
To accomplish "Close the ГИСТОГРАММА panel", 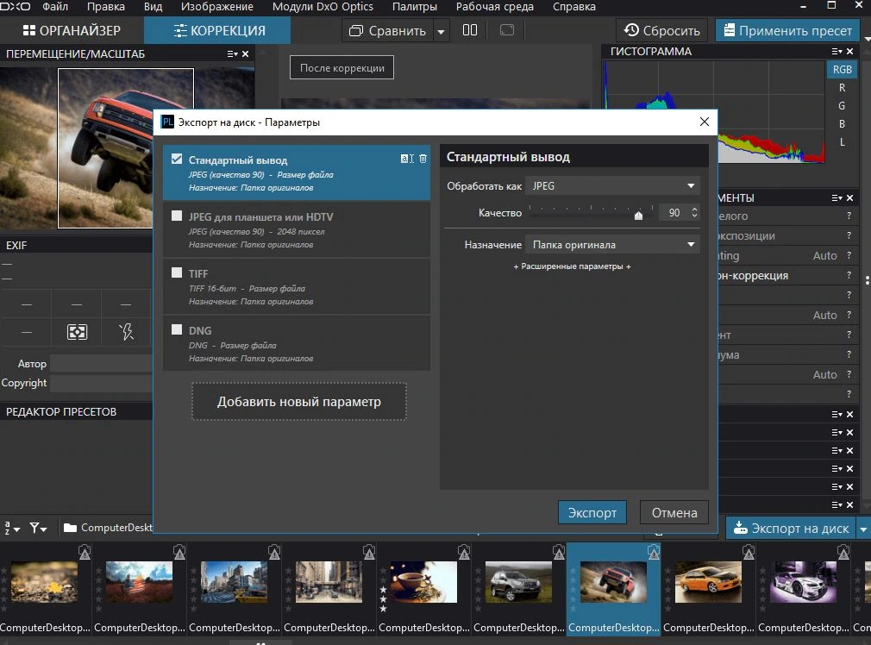I will coord(850,51).
